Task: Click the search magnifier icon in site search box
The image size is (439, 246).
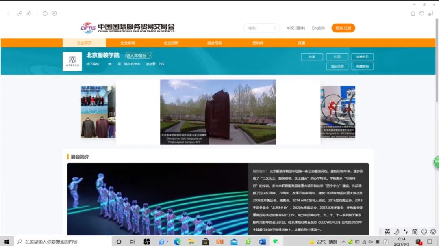Action: click(x=275, y=28)
